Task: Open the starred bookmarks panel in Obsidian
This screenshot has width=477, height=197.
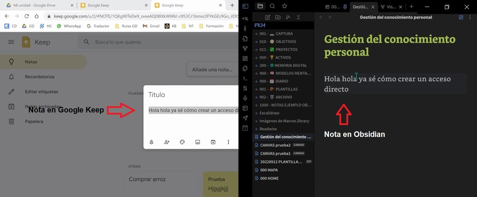Action: (x=285, y=6)
